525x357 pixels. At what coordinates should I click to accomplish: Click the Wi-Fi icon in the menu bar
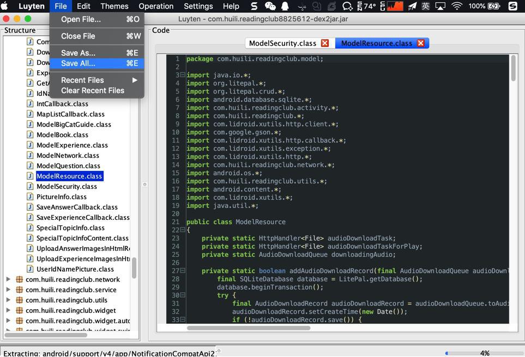tap(457, 6)
